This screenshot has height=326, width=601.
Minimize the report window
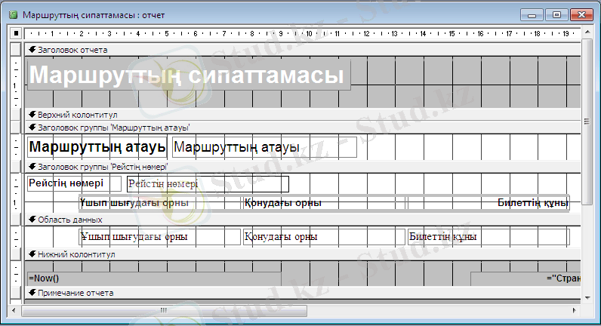click(x=532, y=15)
